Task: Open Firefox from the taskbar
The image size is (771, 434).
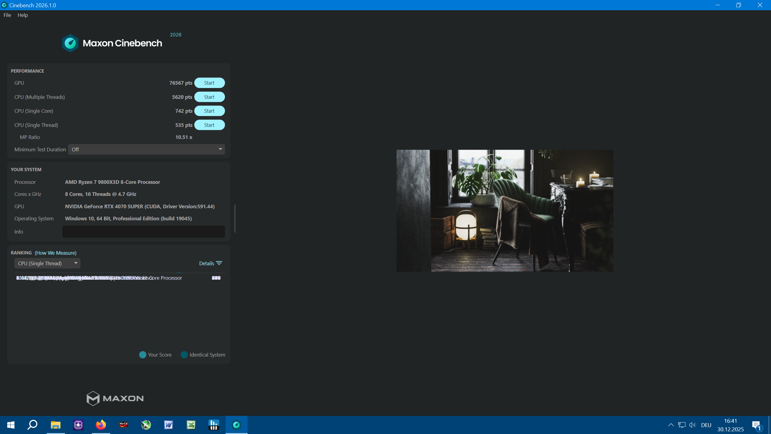Action: point(101,425)
